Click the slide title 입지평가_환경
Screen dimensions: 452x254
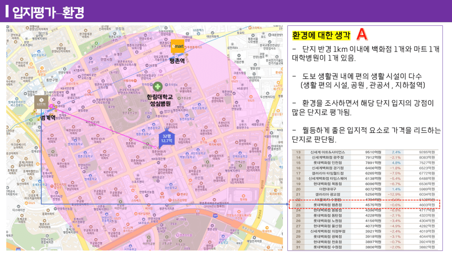(x=48, y=12)
